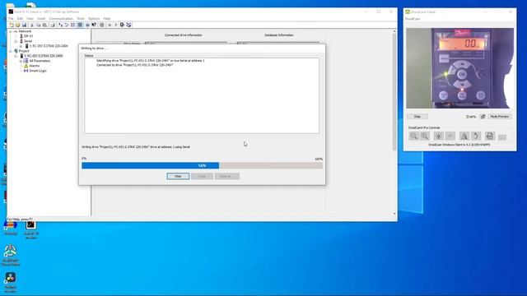Click the Connected drive information heading
527x296 pixels.
(183, 35)
